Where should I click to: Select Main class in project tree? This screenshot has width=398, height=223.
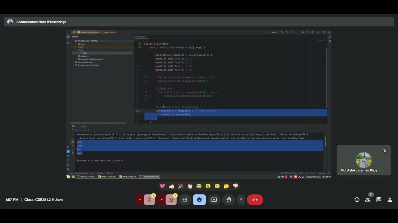pos(85,53)
